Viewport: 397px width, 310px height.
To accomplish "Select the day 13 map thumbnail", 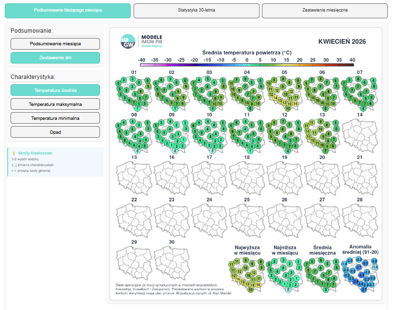I will click(322, 135).
